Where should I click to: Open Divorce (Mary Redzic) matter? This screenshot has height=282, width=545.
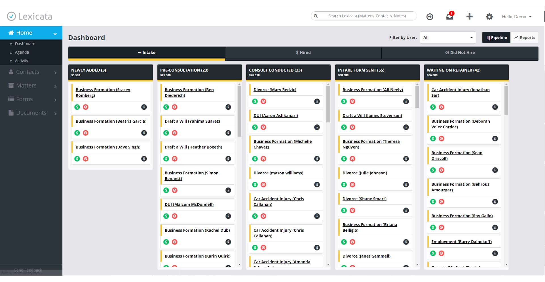point(275,90)
